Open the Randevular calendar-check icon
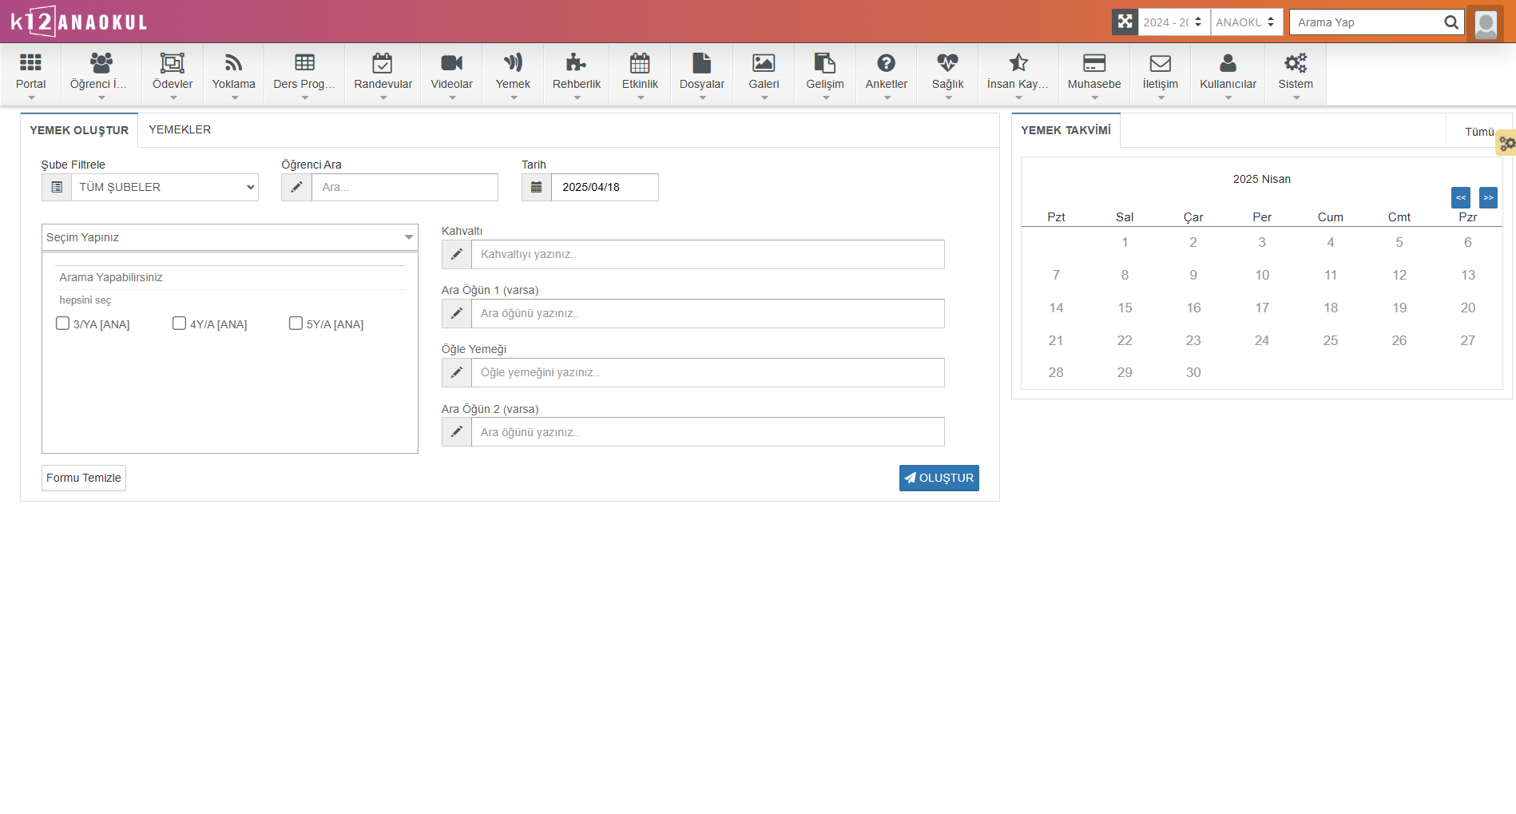 pyautogui.click(x=383, y=62)
